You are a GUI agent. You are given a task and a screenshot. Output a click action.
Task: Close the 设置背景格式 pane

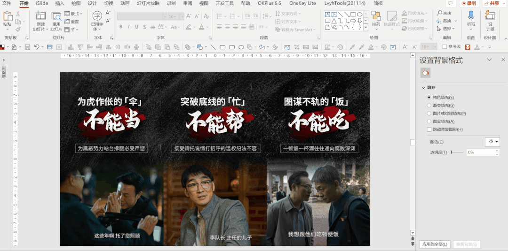coord(503,60)
